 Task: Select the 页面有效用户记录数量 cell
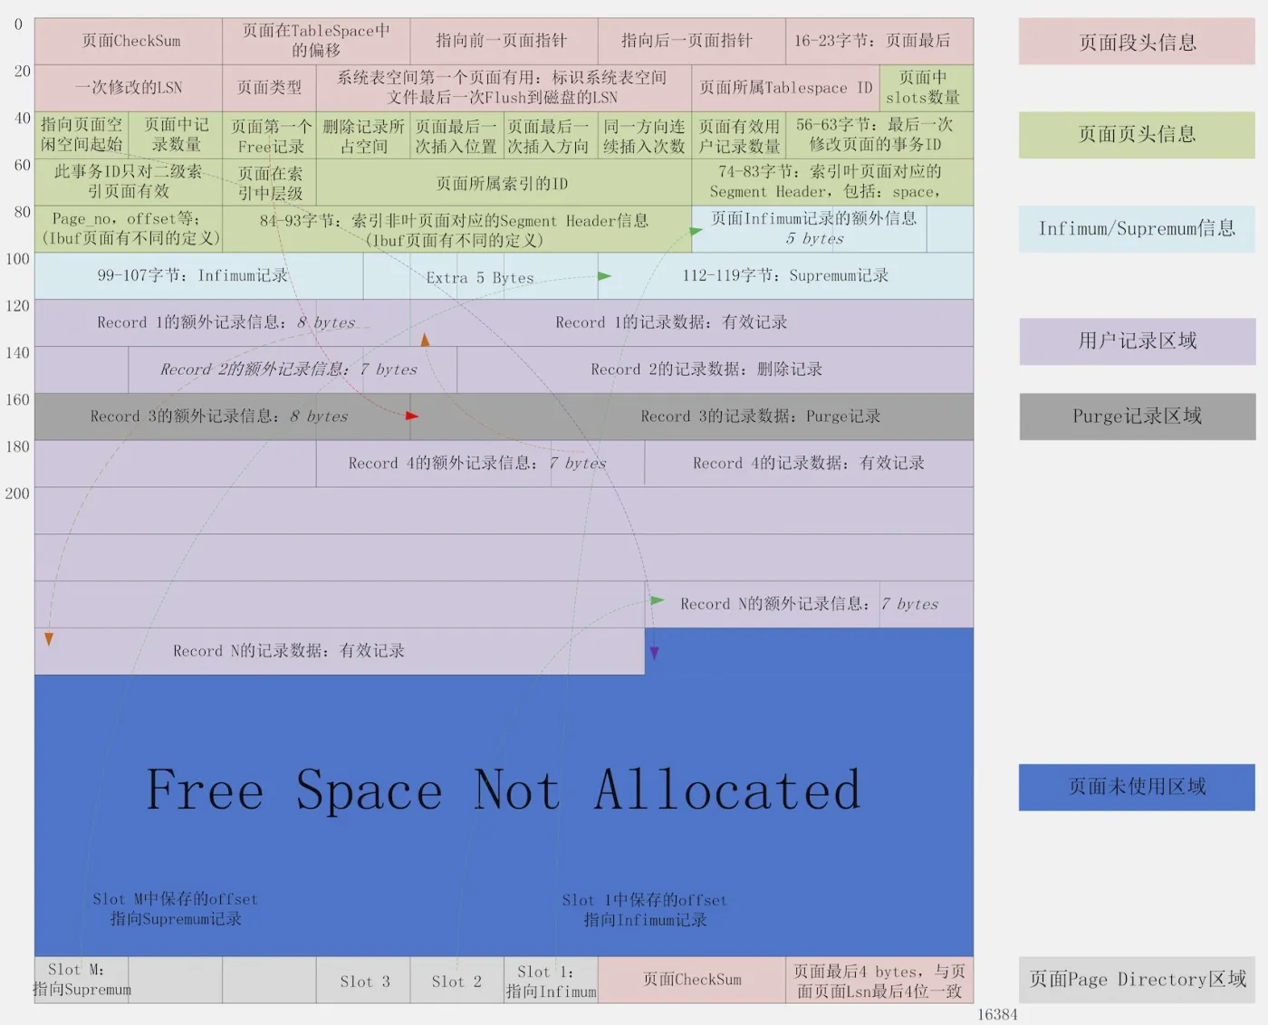[739, 135]
